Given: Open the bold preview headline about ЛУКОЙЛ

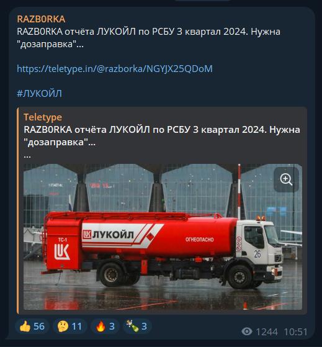Looking at the screenshot, I should pyautogui.click(x=162, y=136).
